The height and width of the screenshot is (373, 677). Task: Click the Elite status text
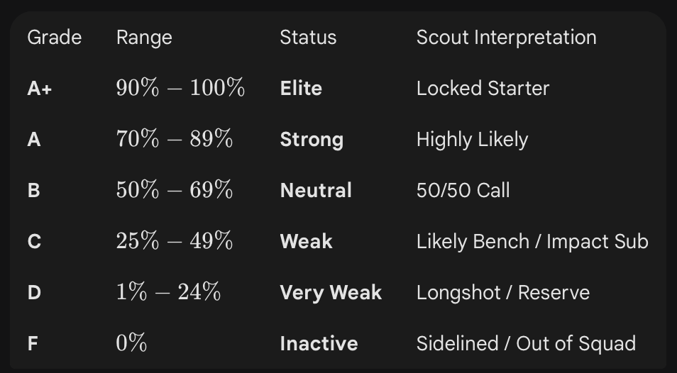tap(301, 89)
